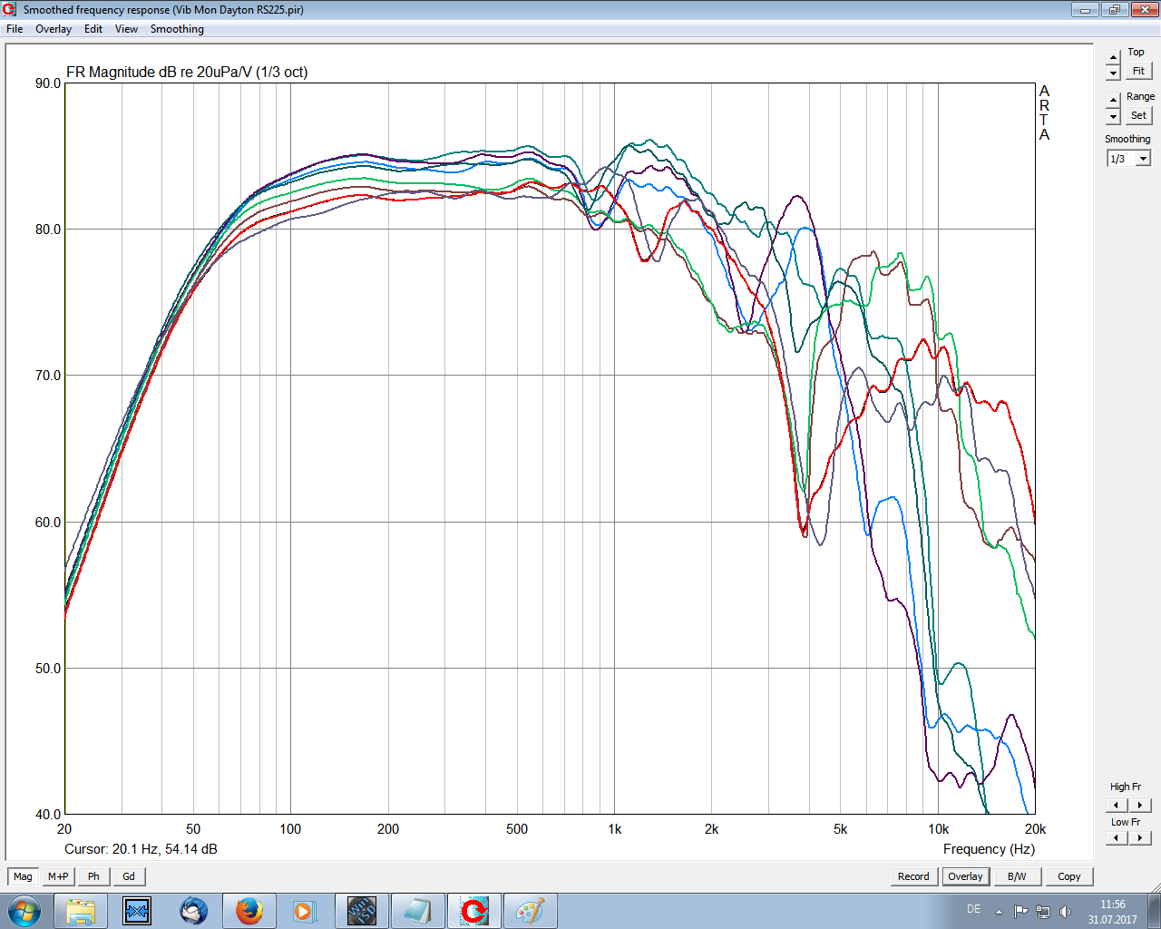Click the Top down arrow

tap(1114, 73)
